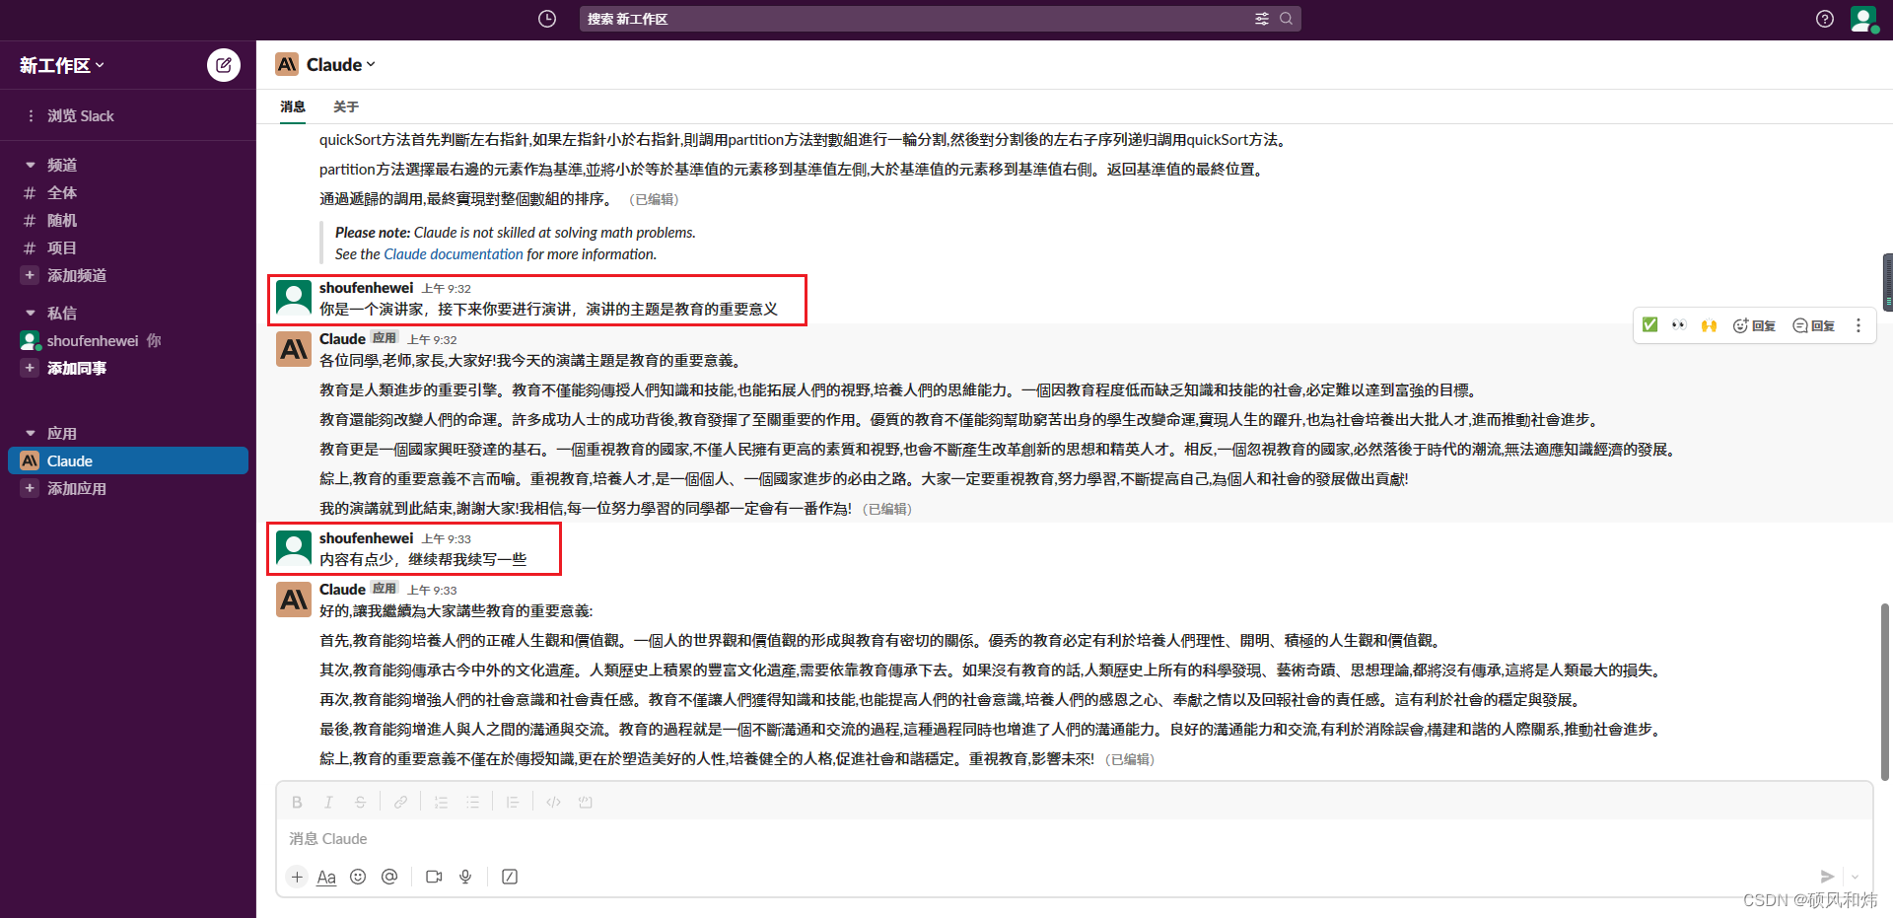Open Claude conversation details dropdown
The width and height of the screenshot is (1893, 918).
click(x=340, y=64)
